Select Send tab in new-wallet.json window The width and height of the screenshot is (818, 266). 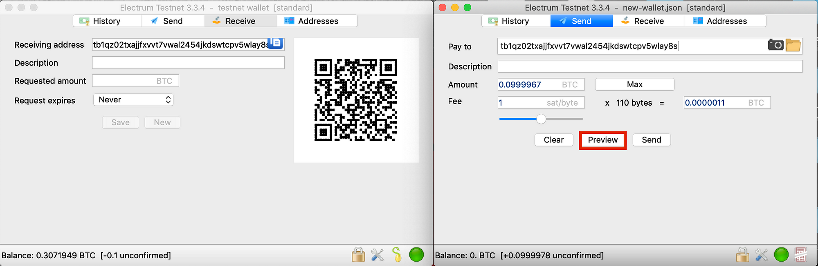coord(582,21)
